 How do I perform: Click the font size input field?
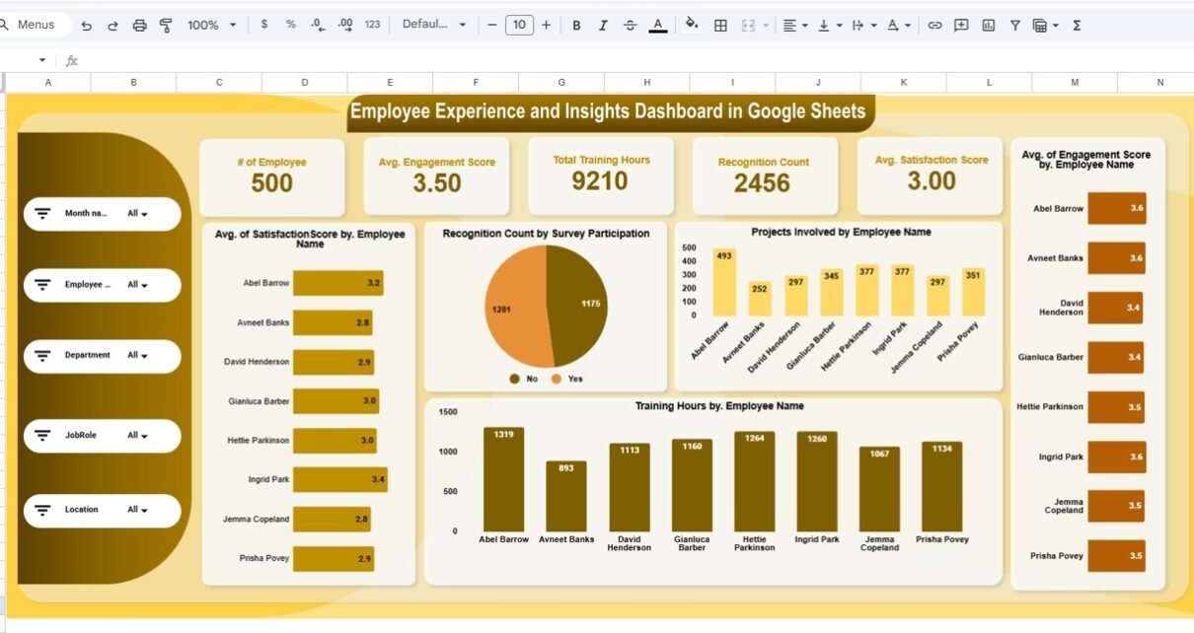click(x=519, y=26)
